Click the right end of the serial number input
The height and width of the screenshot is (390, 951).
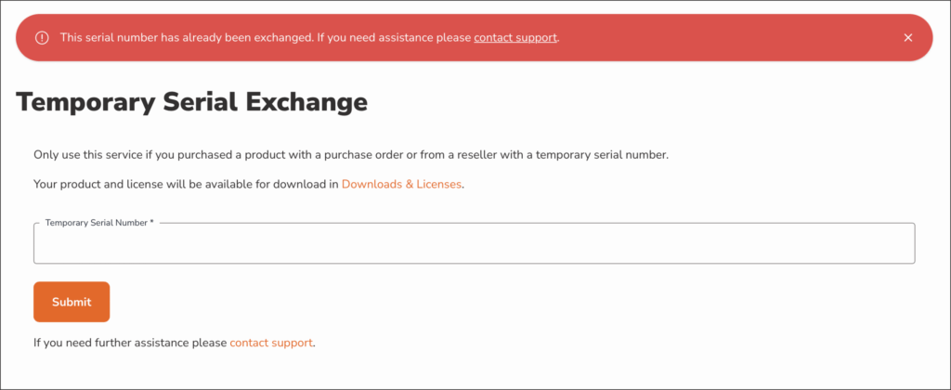click(892, 246)
